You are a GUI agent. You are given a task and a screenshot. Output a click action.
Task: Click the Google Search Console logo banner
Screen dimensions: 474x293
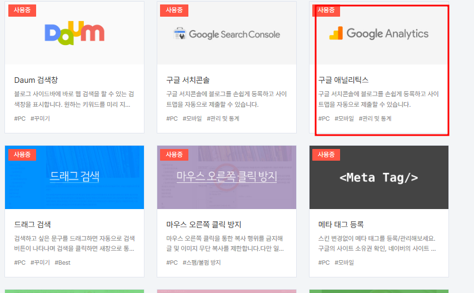click(x=227, y=33)
